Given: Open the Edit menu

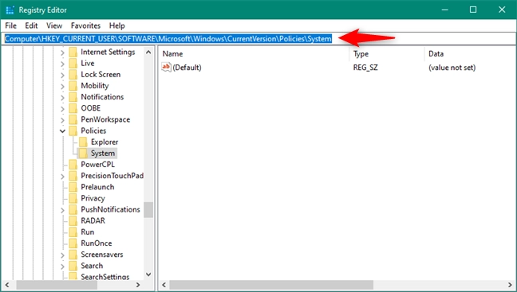Looking at the screenshot, I should 31,25.
